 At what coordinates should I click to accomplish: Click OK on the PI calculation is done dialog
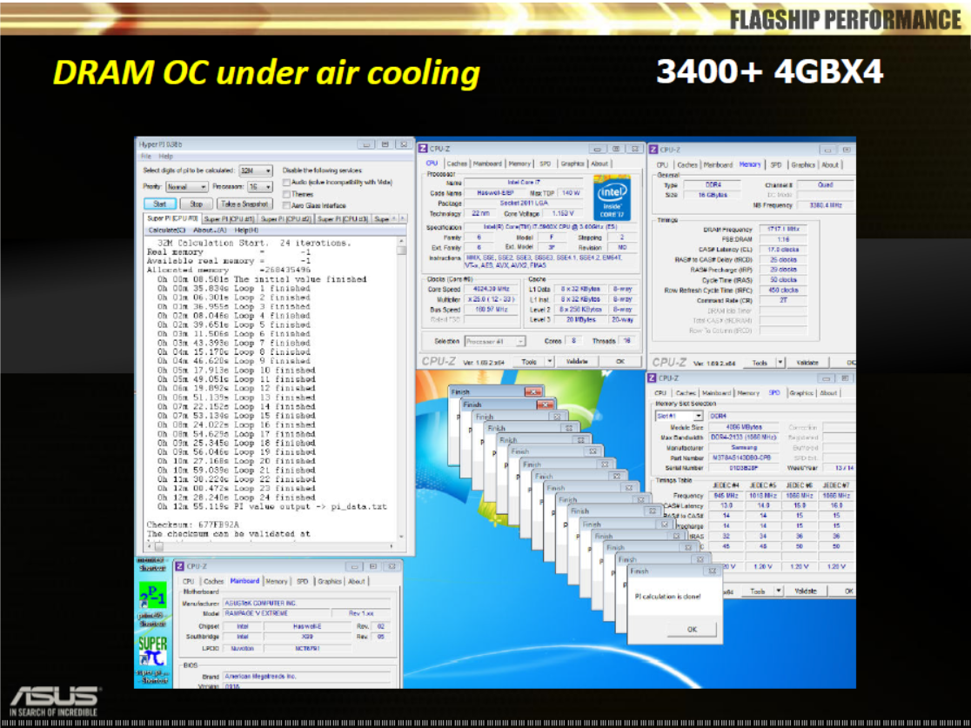click(692, 629)
